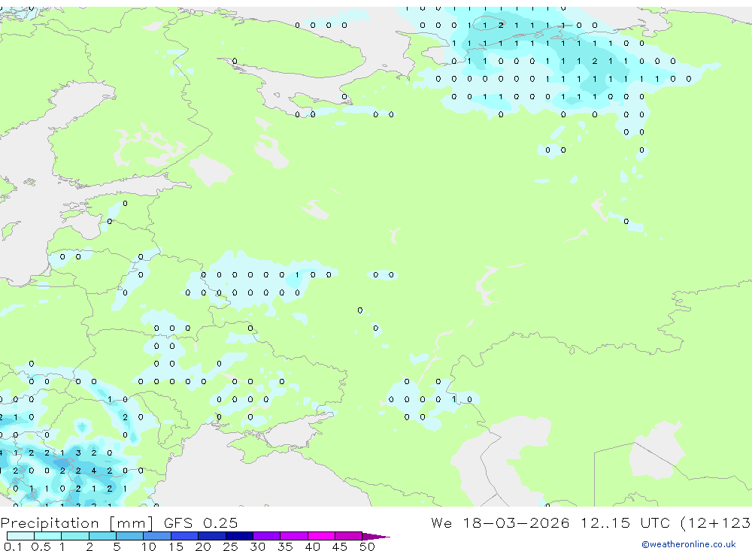Select the 30–35 mm purple legend swatch

267,536
